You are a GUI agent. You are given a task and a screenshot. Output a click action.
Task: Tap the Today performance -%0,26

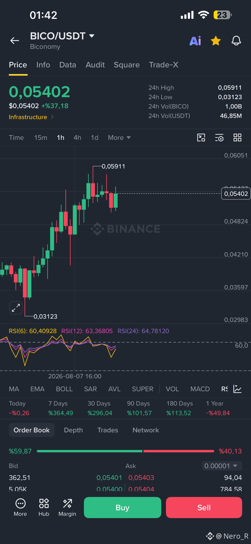tap(19, 413)
